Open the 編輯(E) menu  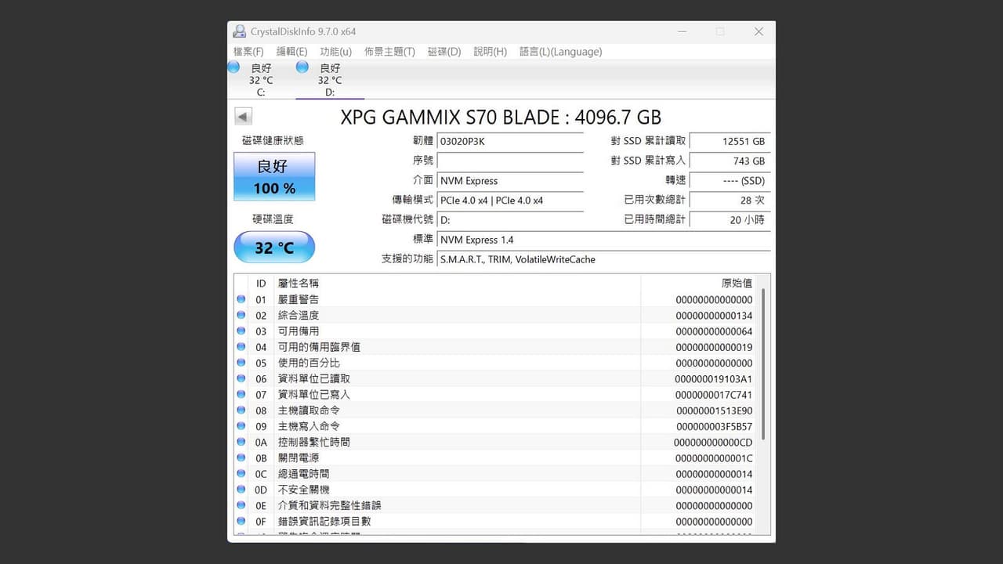291,52
